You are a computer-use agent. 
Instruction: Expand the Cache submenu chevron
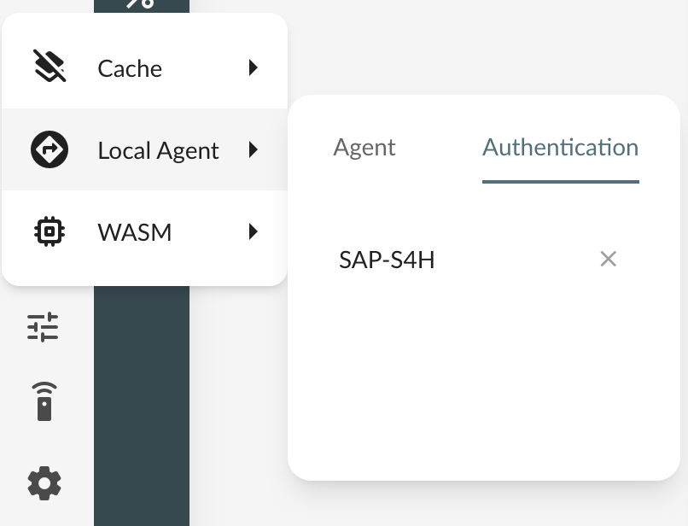pyautogui.click(x=253, y=67)
